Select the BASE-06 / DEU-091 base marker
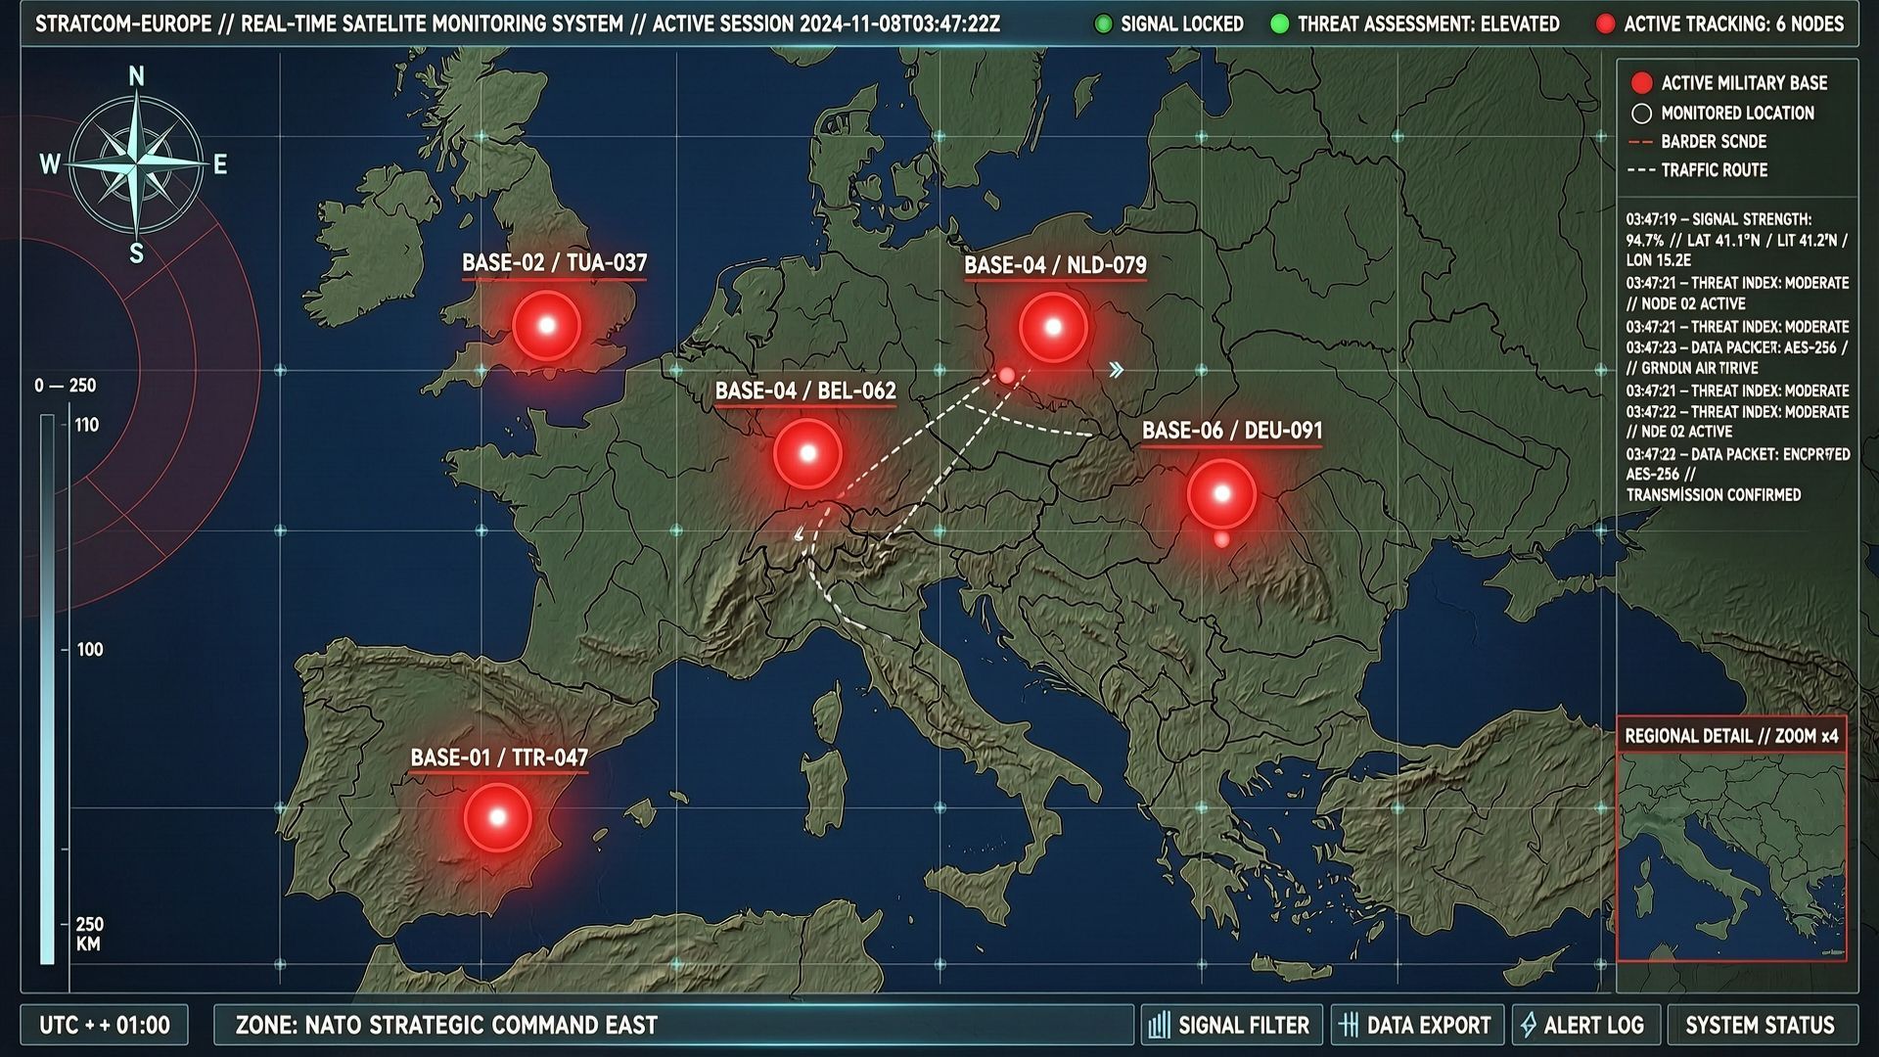Screen dimensions: 1879x1057 point(1221,494)
